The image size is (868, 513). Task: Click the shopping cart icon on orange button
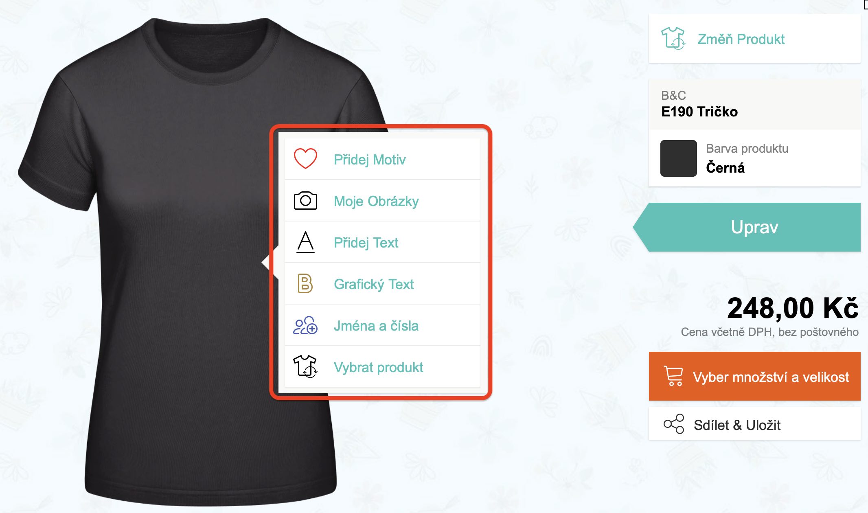[x=673, y=376]
